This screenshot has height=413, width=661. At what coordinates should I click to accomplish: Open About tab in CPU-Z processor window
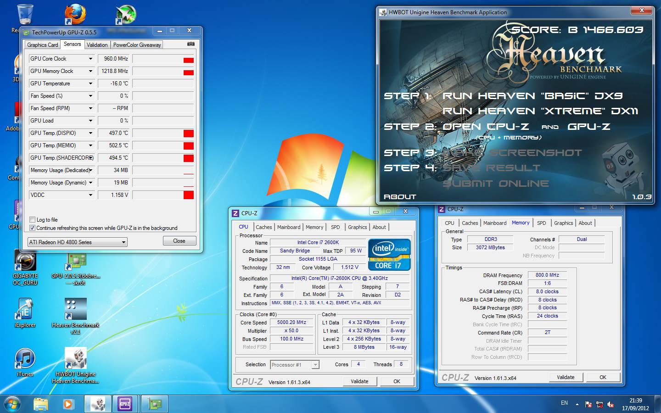[x=379, y=227]
